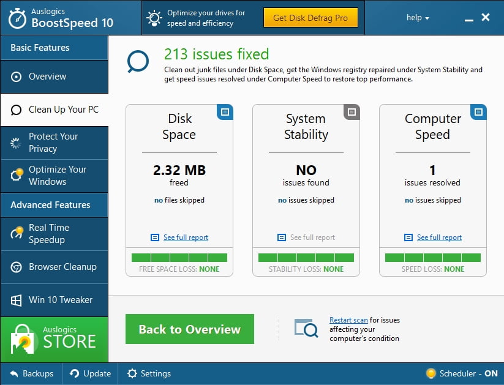Viewport: 504px width, 385px height.
Task: Open the Disk Space card report corner icon
Action: click(x=225, y=112)
